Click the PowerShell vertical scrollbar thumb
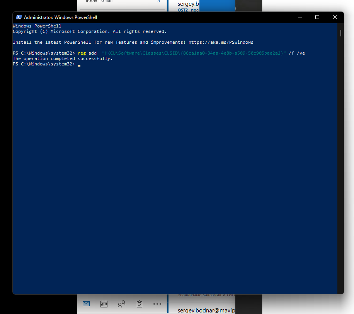 [340, 33]
